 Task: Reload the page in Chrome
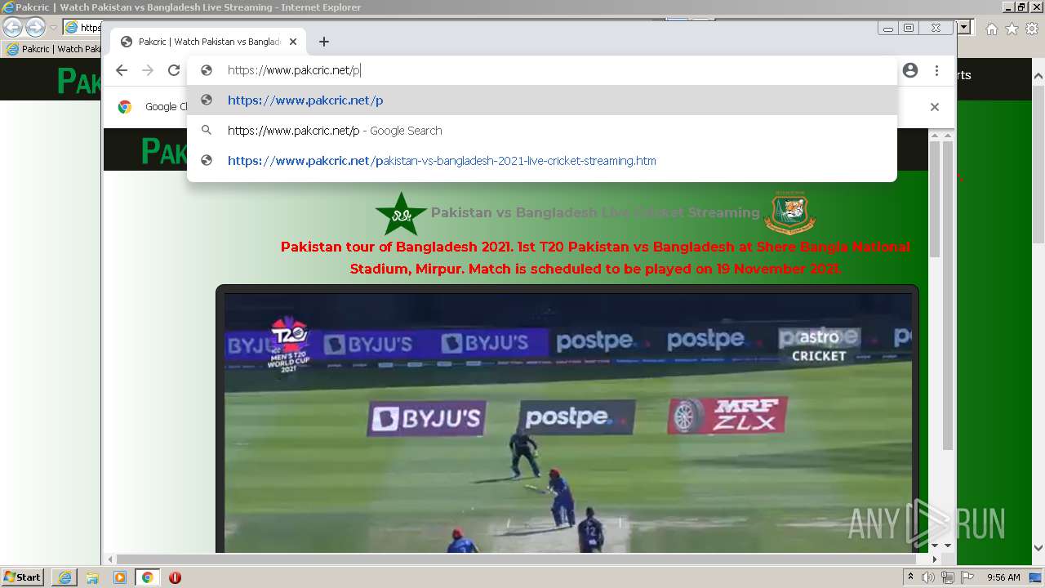click(x=174, y=70)
